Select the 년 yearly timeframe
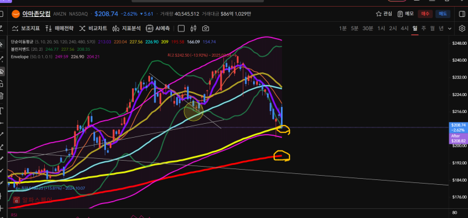 click(441, 28)
